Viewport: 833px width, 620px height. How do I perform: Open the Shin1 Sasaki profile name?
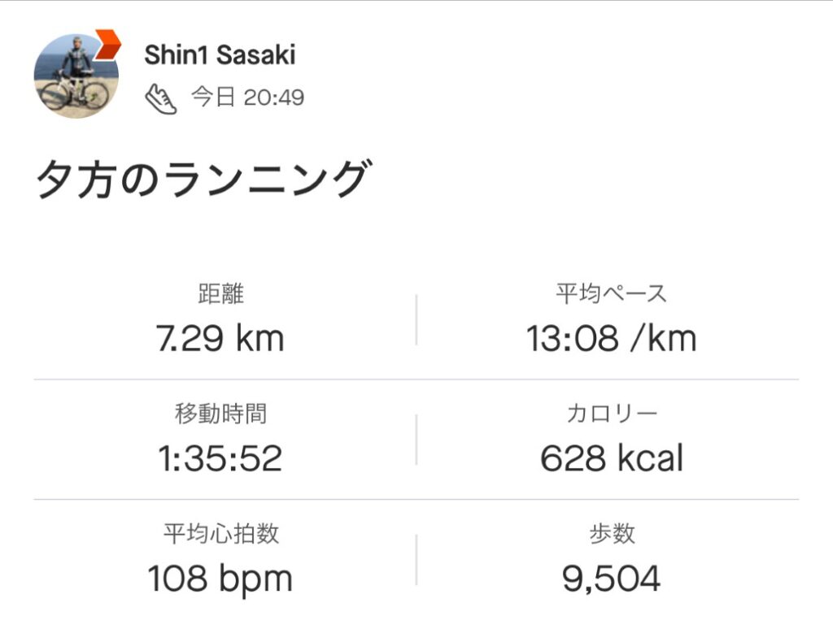[220, 54]
